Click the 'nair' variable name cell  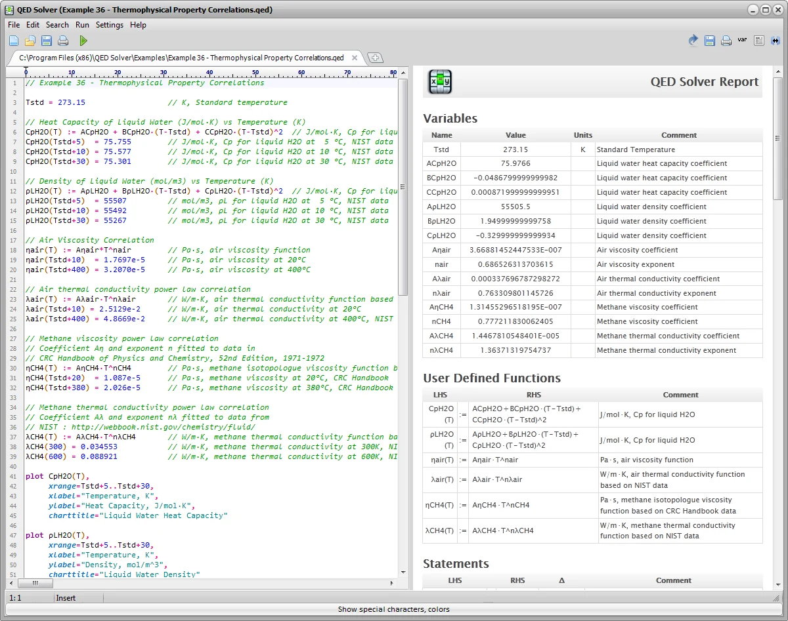pos(441,264)
